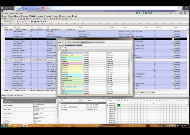Image resolution: width=190 pixels, height=135 pixels.
Task: Click the Score column header in Failure Details
Action: (x=81, y=101)
